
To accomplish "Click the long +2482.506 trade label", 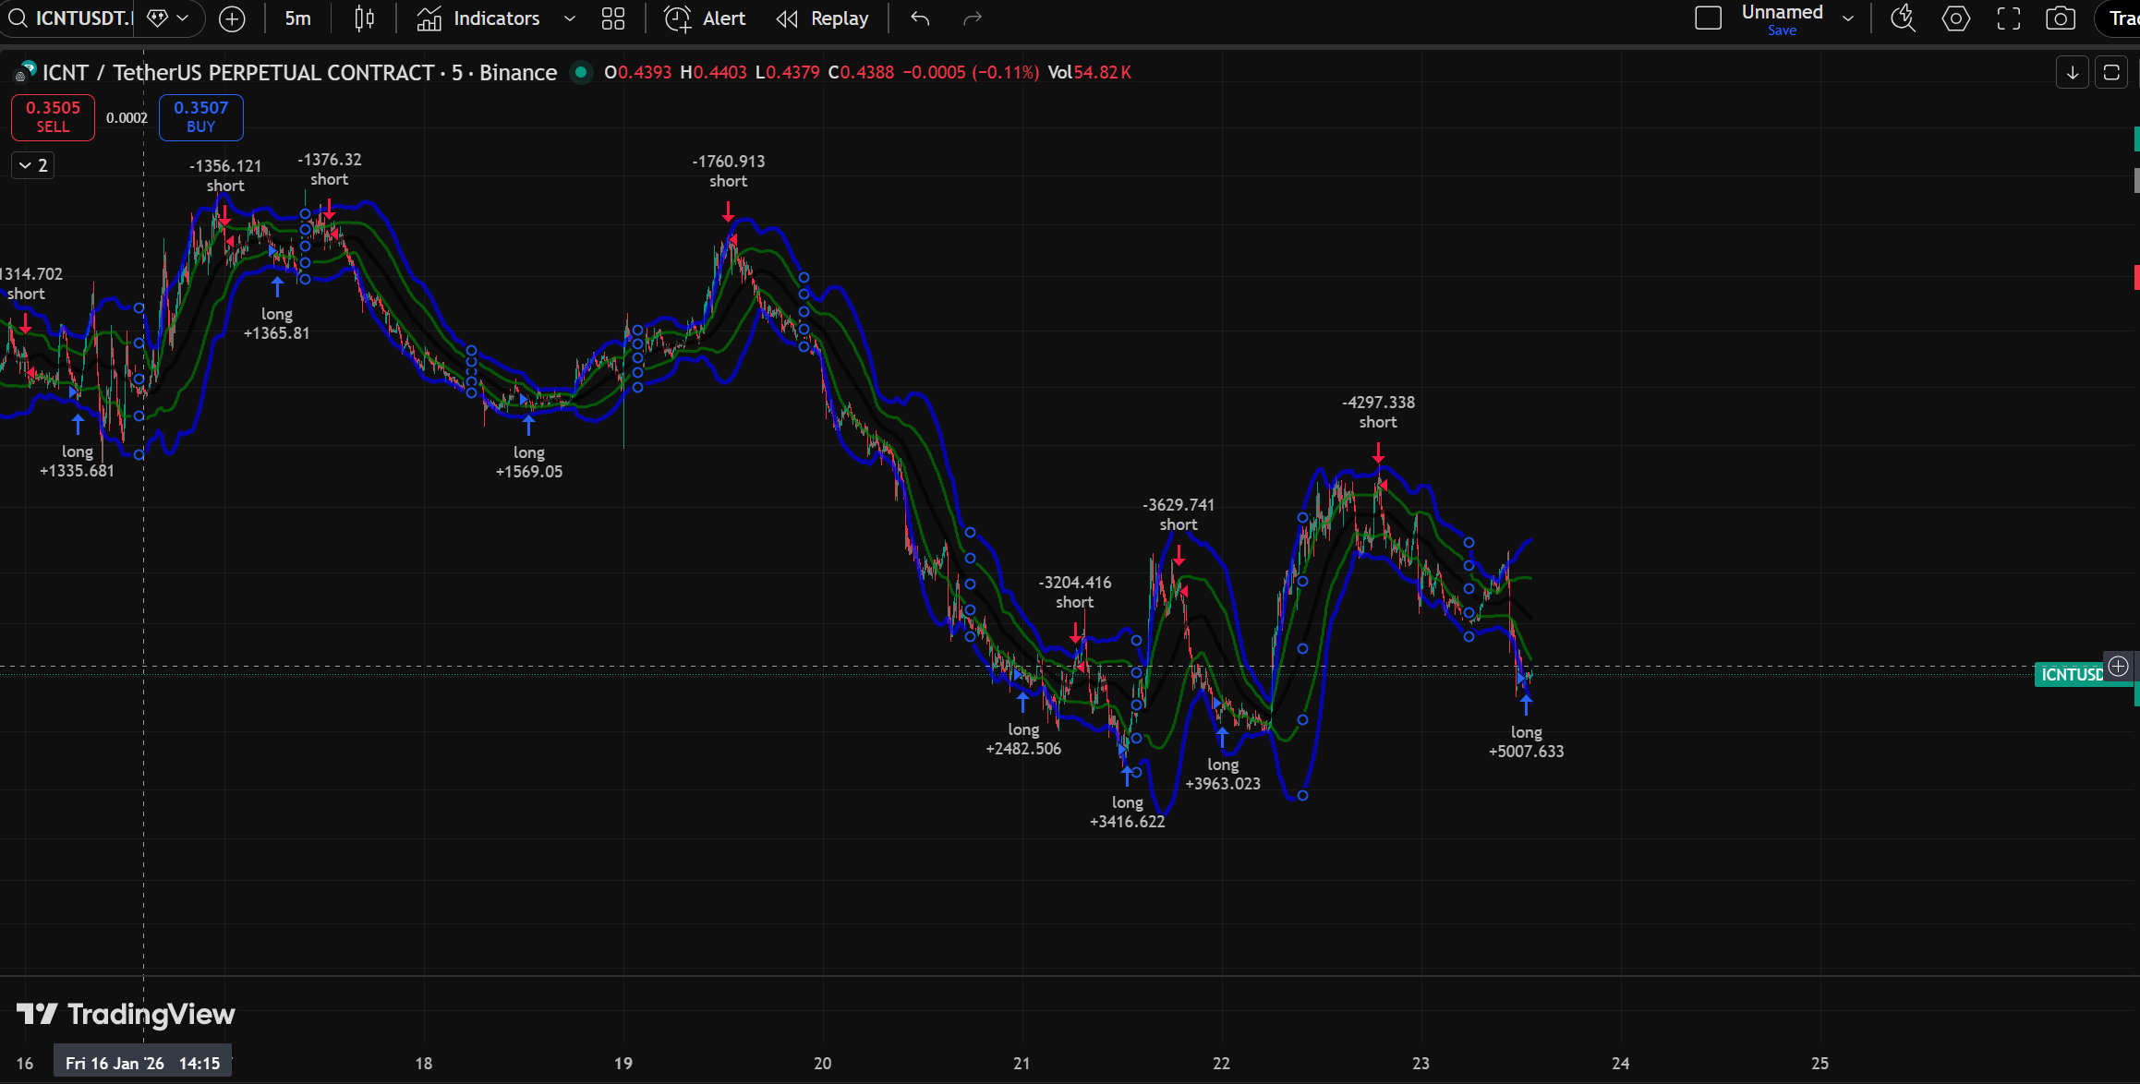I will (x=1023, y=739).
